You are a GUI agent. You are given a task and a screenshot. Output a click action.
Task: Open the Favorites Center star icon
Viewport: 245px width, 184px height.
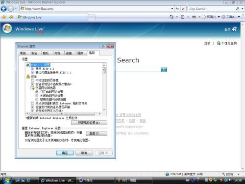tap(4, 17)
